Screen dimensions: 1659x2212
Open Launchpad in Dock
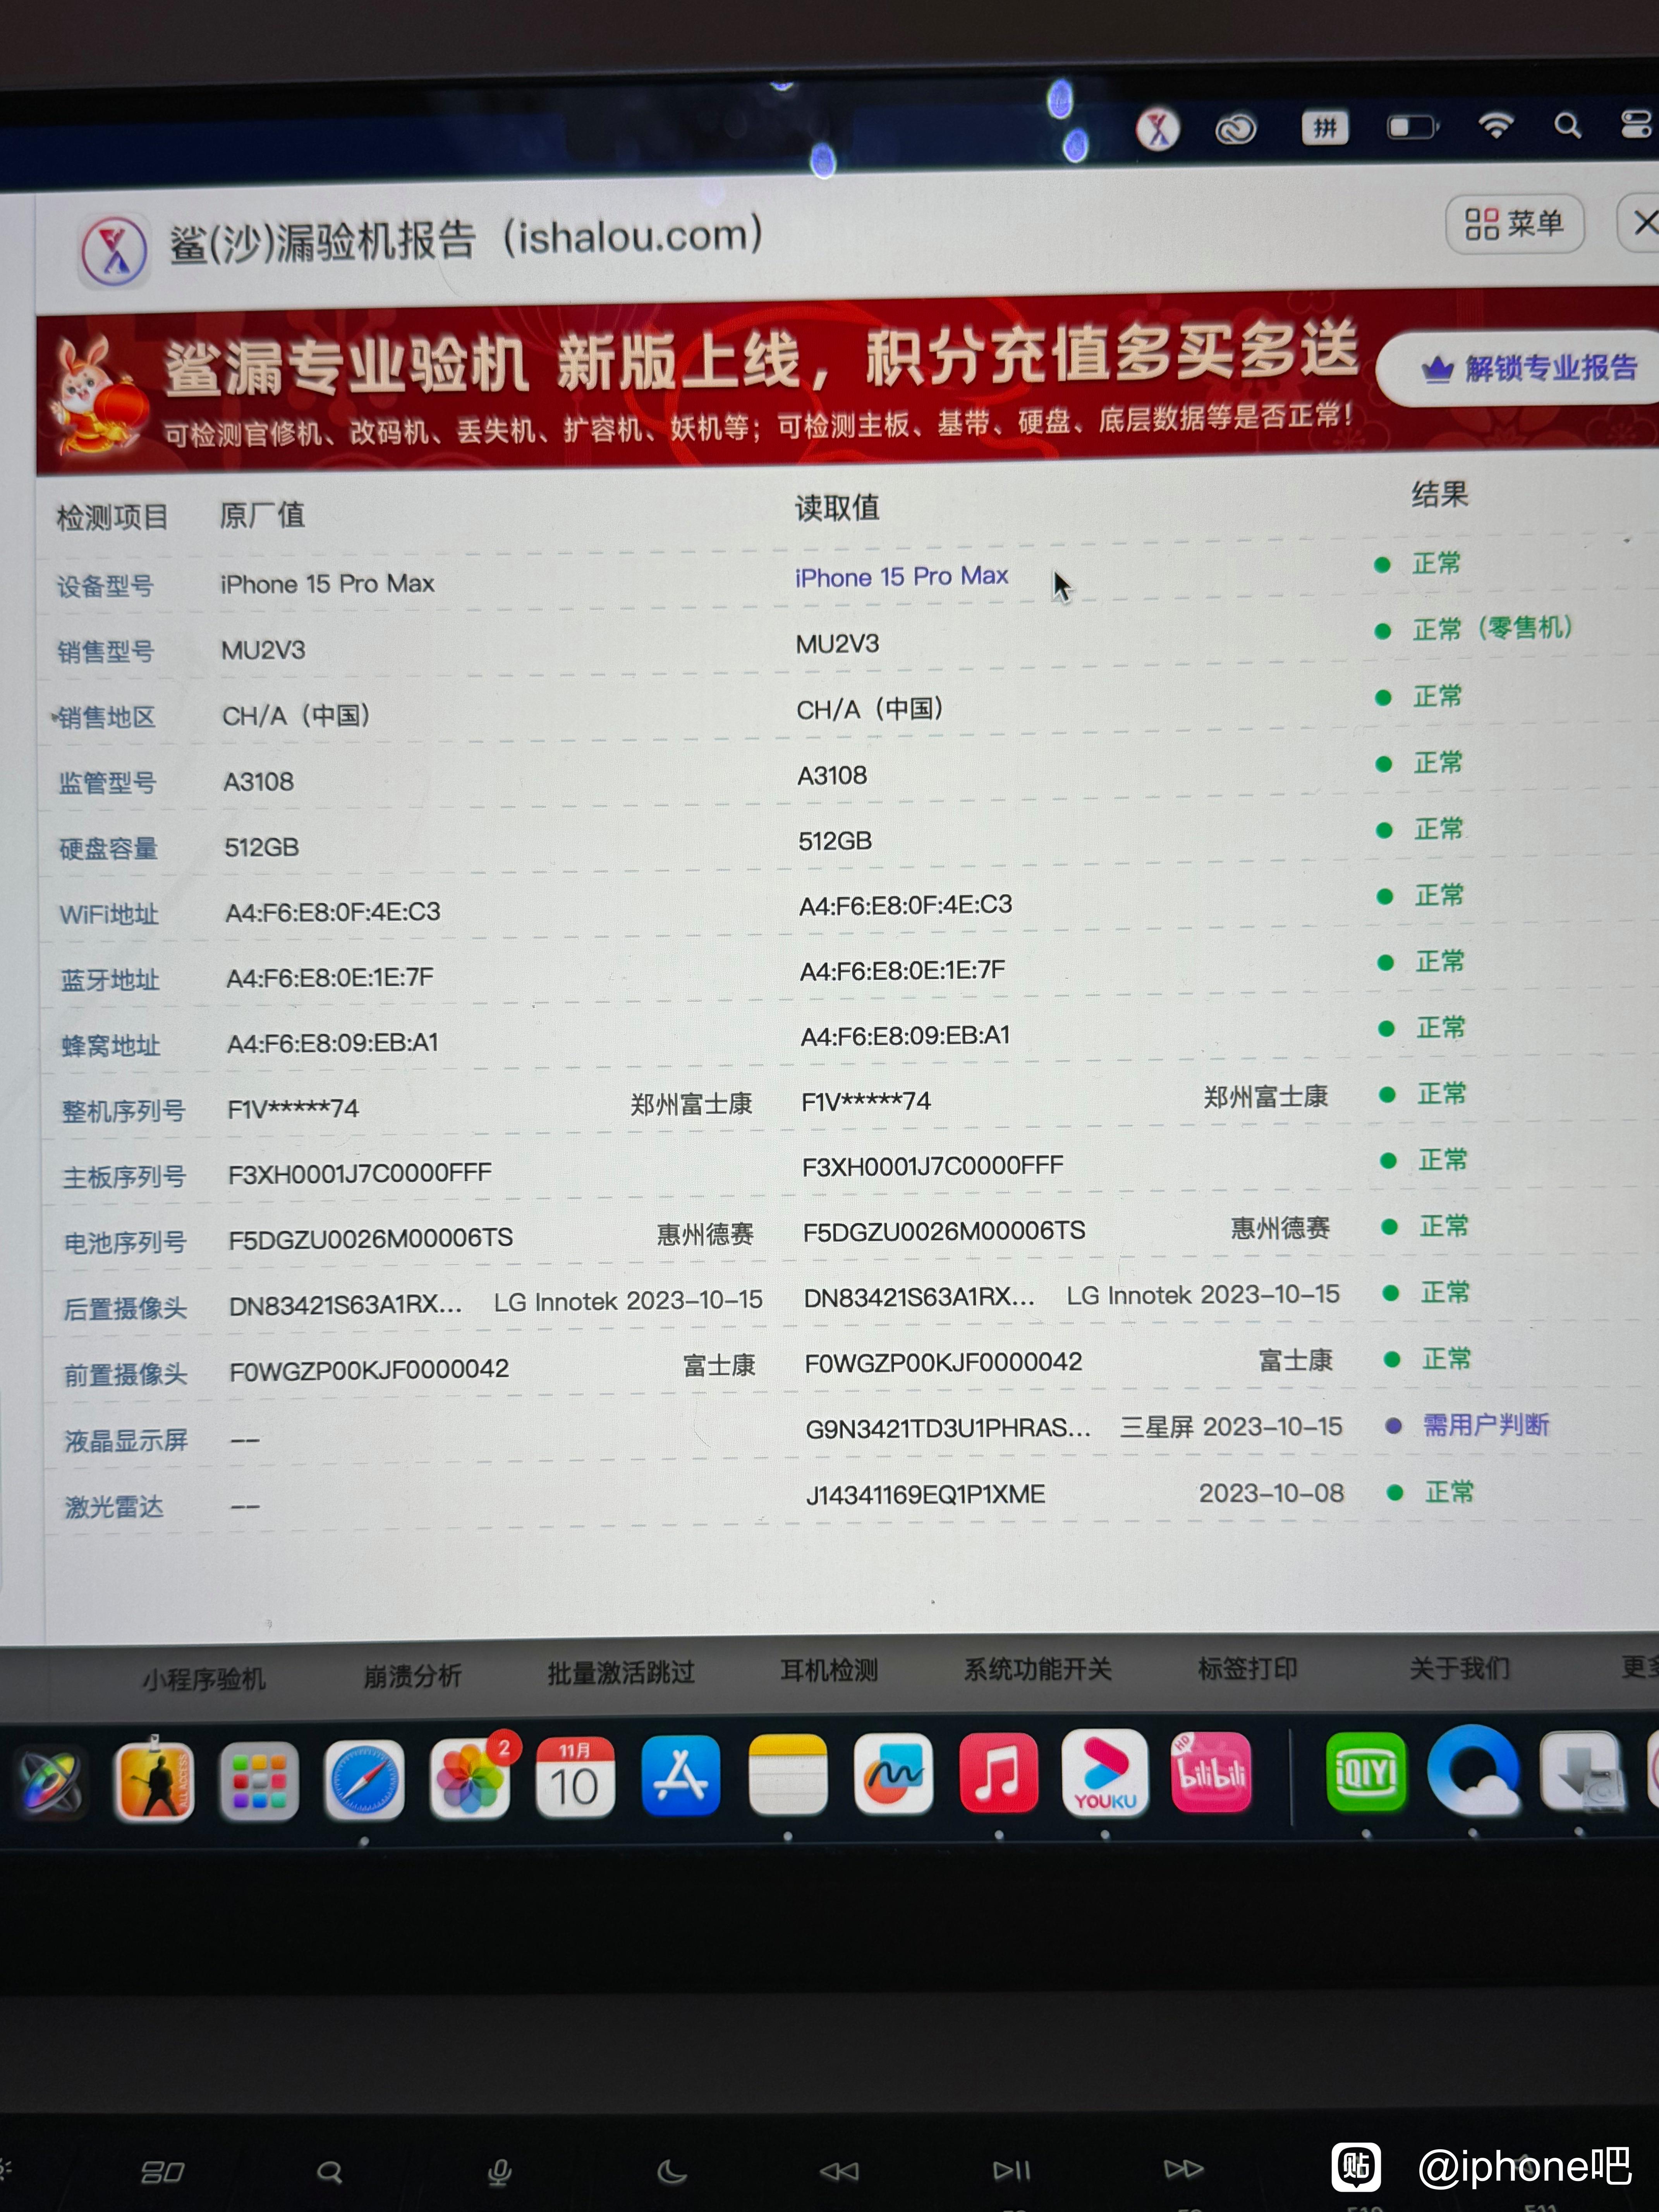coord(259,1781)
